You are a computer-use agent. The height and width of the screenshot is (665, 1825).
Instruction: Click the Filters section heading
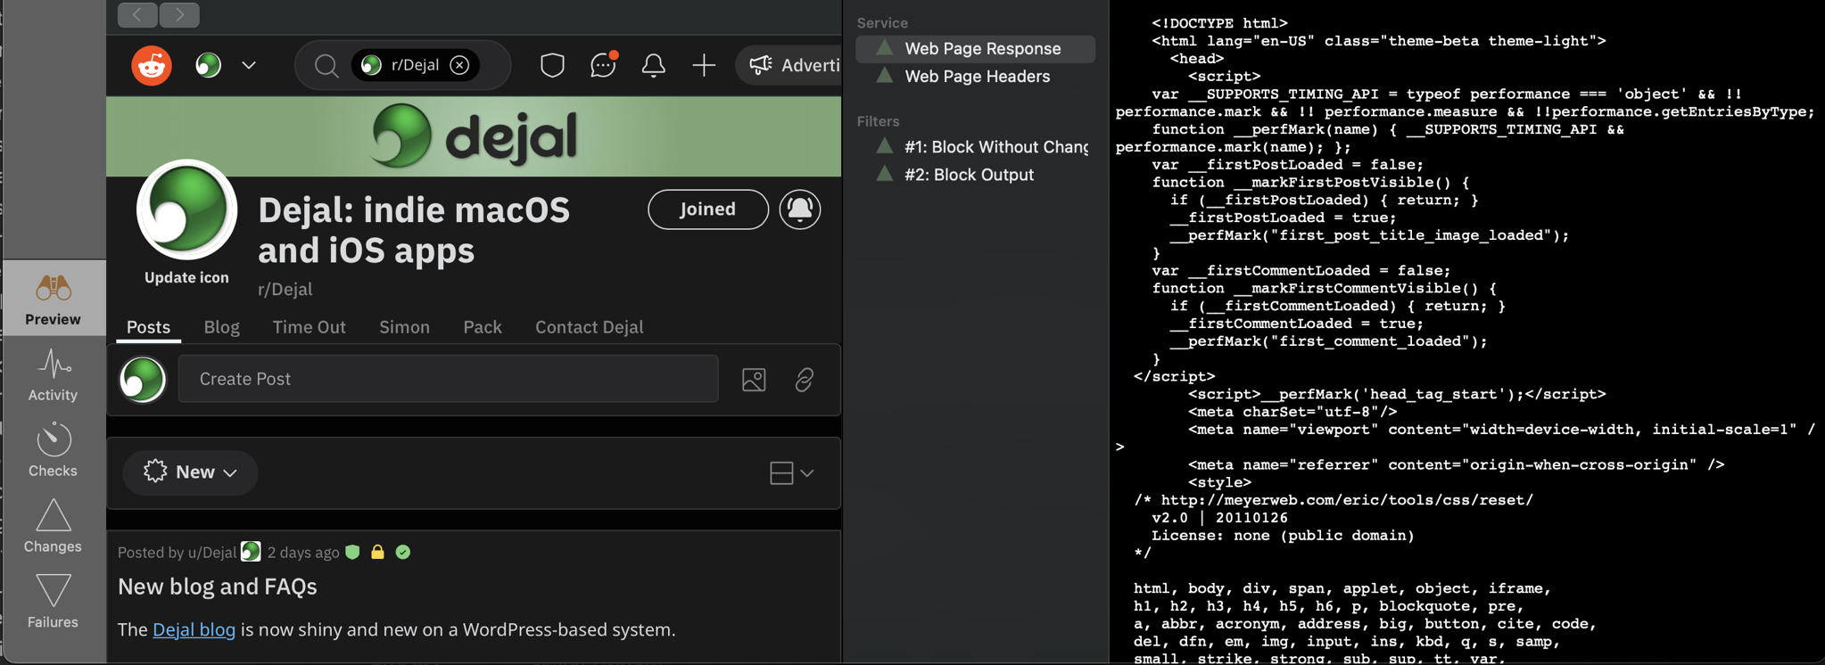pos(878,121)
